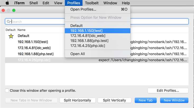Select 192.168.1.150[test] in the Profiles menu

coord(98,31)
